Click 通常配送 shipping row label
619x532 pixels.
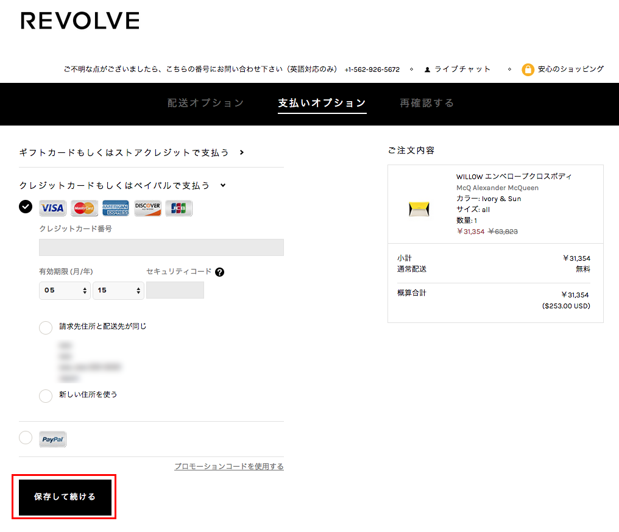click(412, 269)
